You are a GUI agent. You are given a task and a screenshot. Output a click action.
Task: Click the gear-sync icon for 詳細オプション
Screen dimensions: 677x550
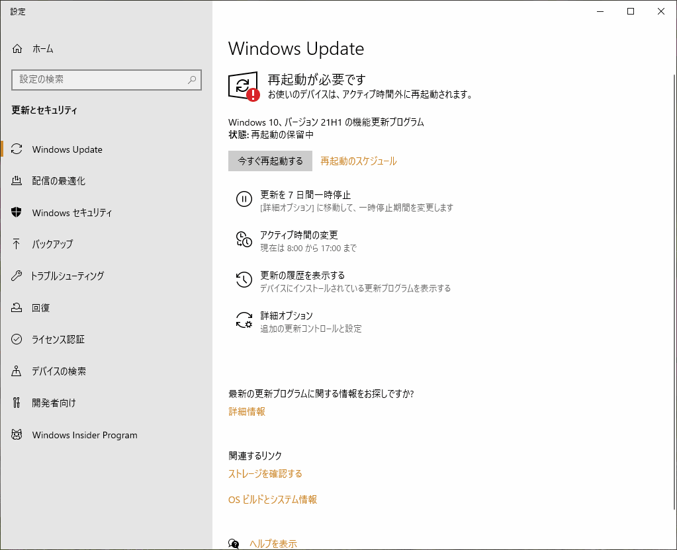click(x=244, y=320)
